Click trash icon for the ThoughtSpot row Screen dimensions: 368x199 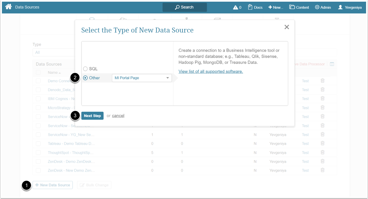(323, 152)
